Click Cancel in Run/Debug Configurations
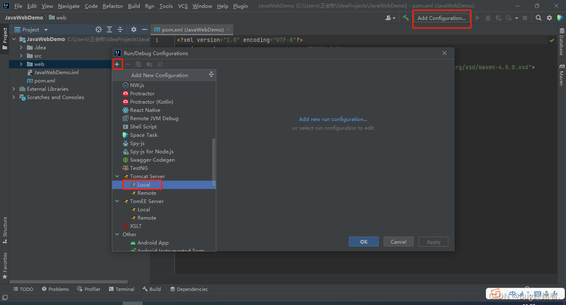 pyautogui.click(x=399, y=242)
